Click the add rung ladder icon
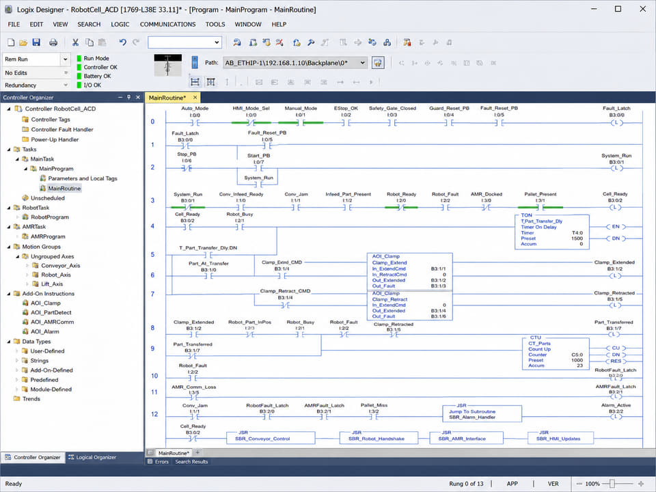Screen dimensions: 656x492 pos(195,82)
